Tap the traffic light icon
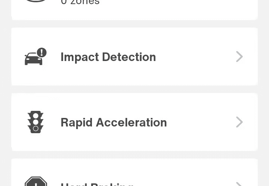Viewport: 269px width, 186px height. pyautogui.click(x=35, y=122)
